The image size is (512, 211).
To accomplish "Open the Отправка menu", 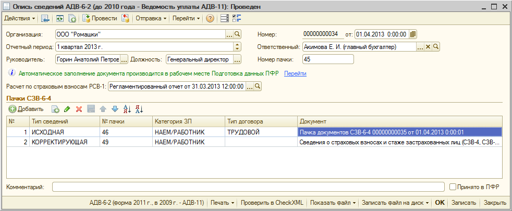I will [152, 18].
